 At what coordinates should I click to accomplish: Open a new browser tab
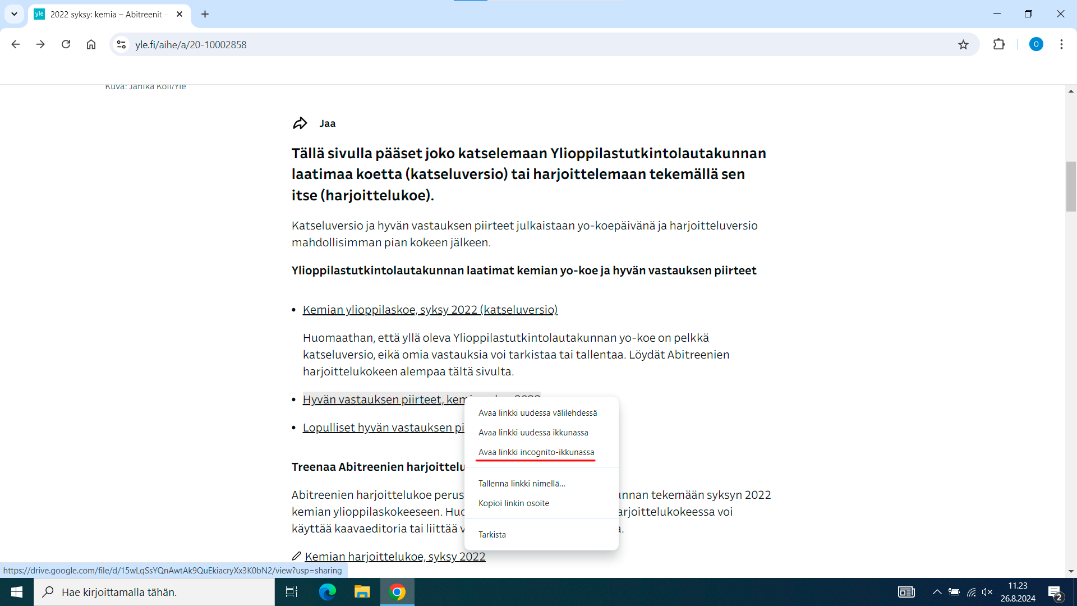(205, 14)
